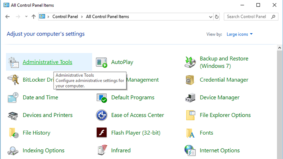Open the Default Programs icon

[x=102, y=98]
